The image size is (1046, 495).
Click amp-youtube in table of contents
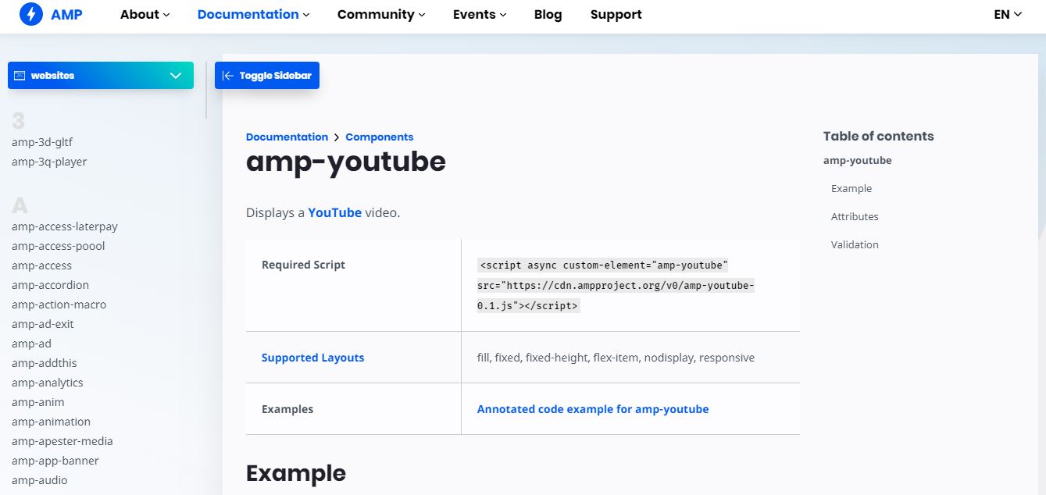click(x=857, y=160)
